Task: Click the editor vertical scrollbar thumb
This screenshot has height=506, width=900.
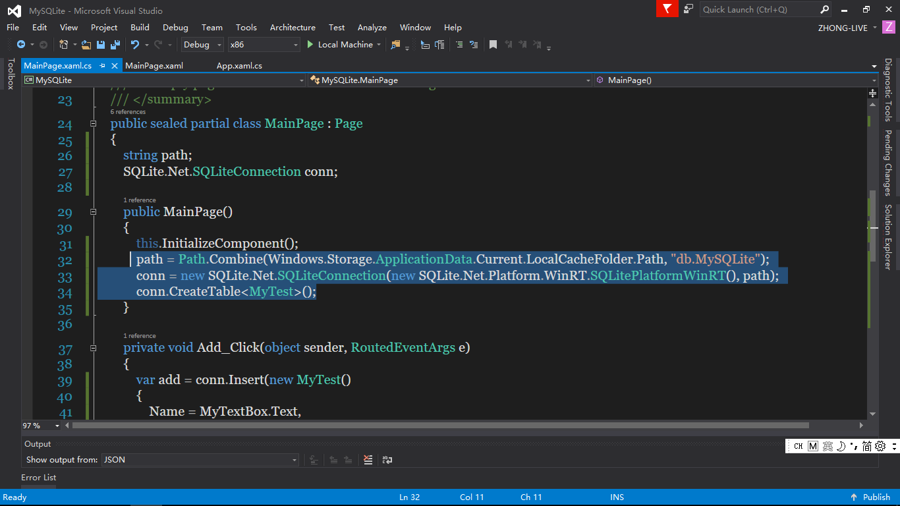Action: point(873,227)
